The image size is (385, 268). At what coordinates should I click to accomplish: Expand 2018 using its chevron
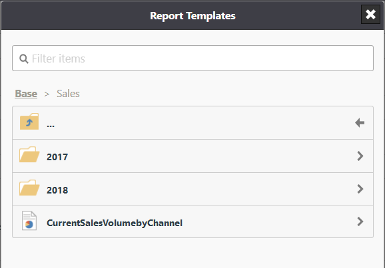360,189
